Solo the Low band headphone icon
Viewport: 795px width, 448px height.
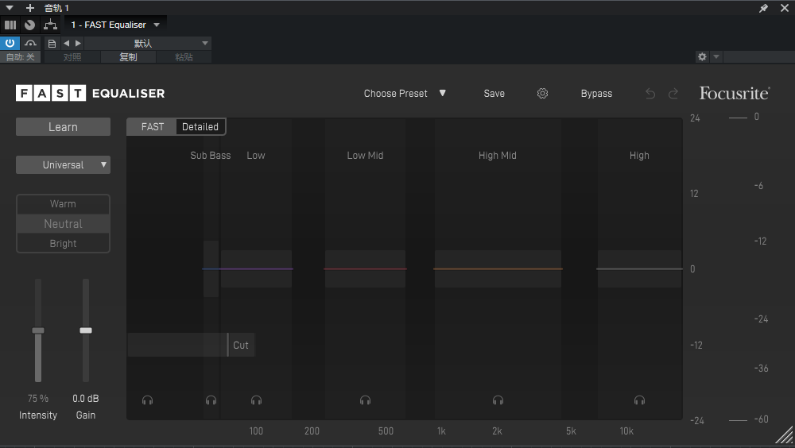tap(256, 400)
